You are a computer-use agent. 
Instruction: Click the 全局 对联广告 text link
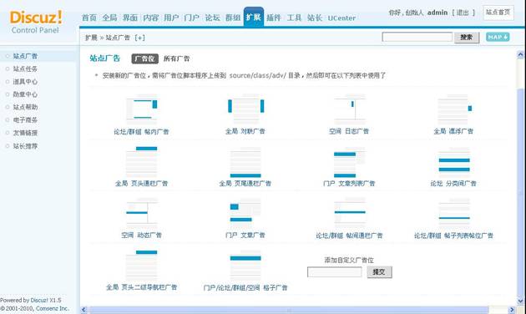(x=245, y=131)
